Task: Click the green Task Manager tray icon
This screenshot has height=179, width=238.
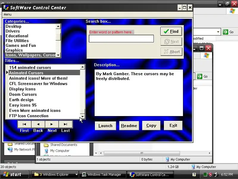Action: [x=205, y=175]
